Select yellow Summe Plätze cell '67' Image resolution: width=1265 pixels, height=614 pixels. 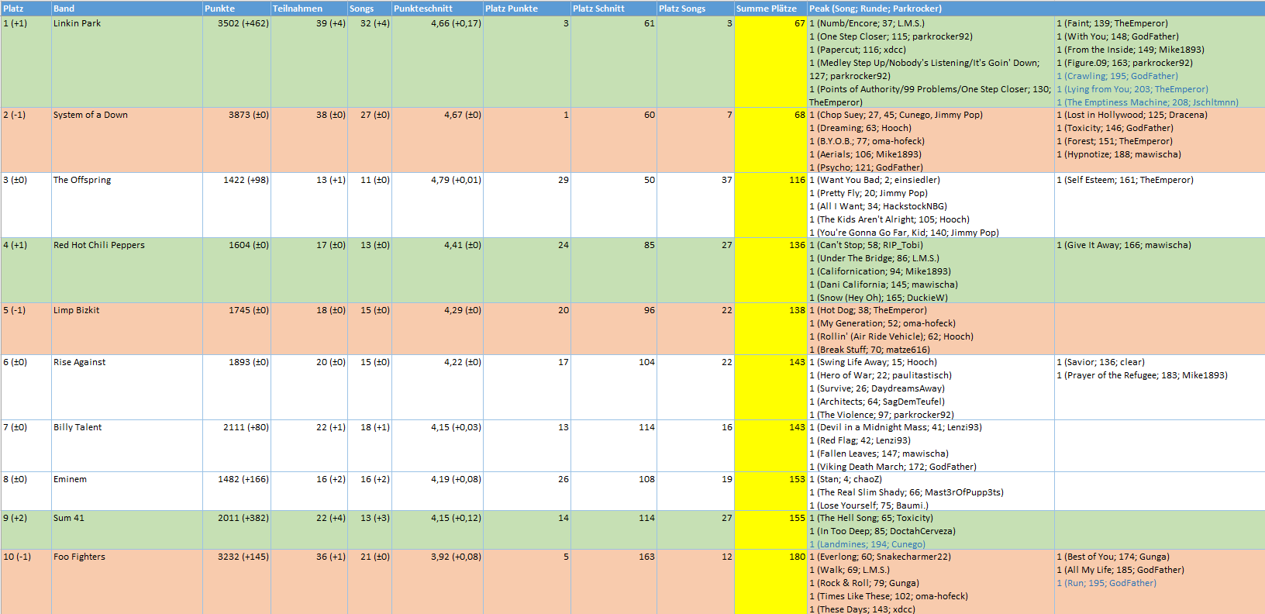(x=770, y=62)
